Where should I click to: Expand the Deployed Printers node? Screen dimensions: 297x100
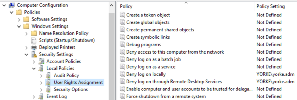[x=26, y=47]
